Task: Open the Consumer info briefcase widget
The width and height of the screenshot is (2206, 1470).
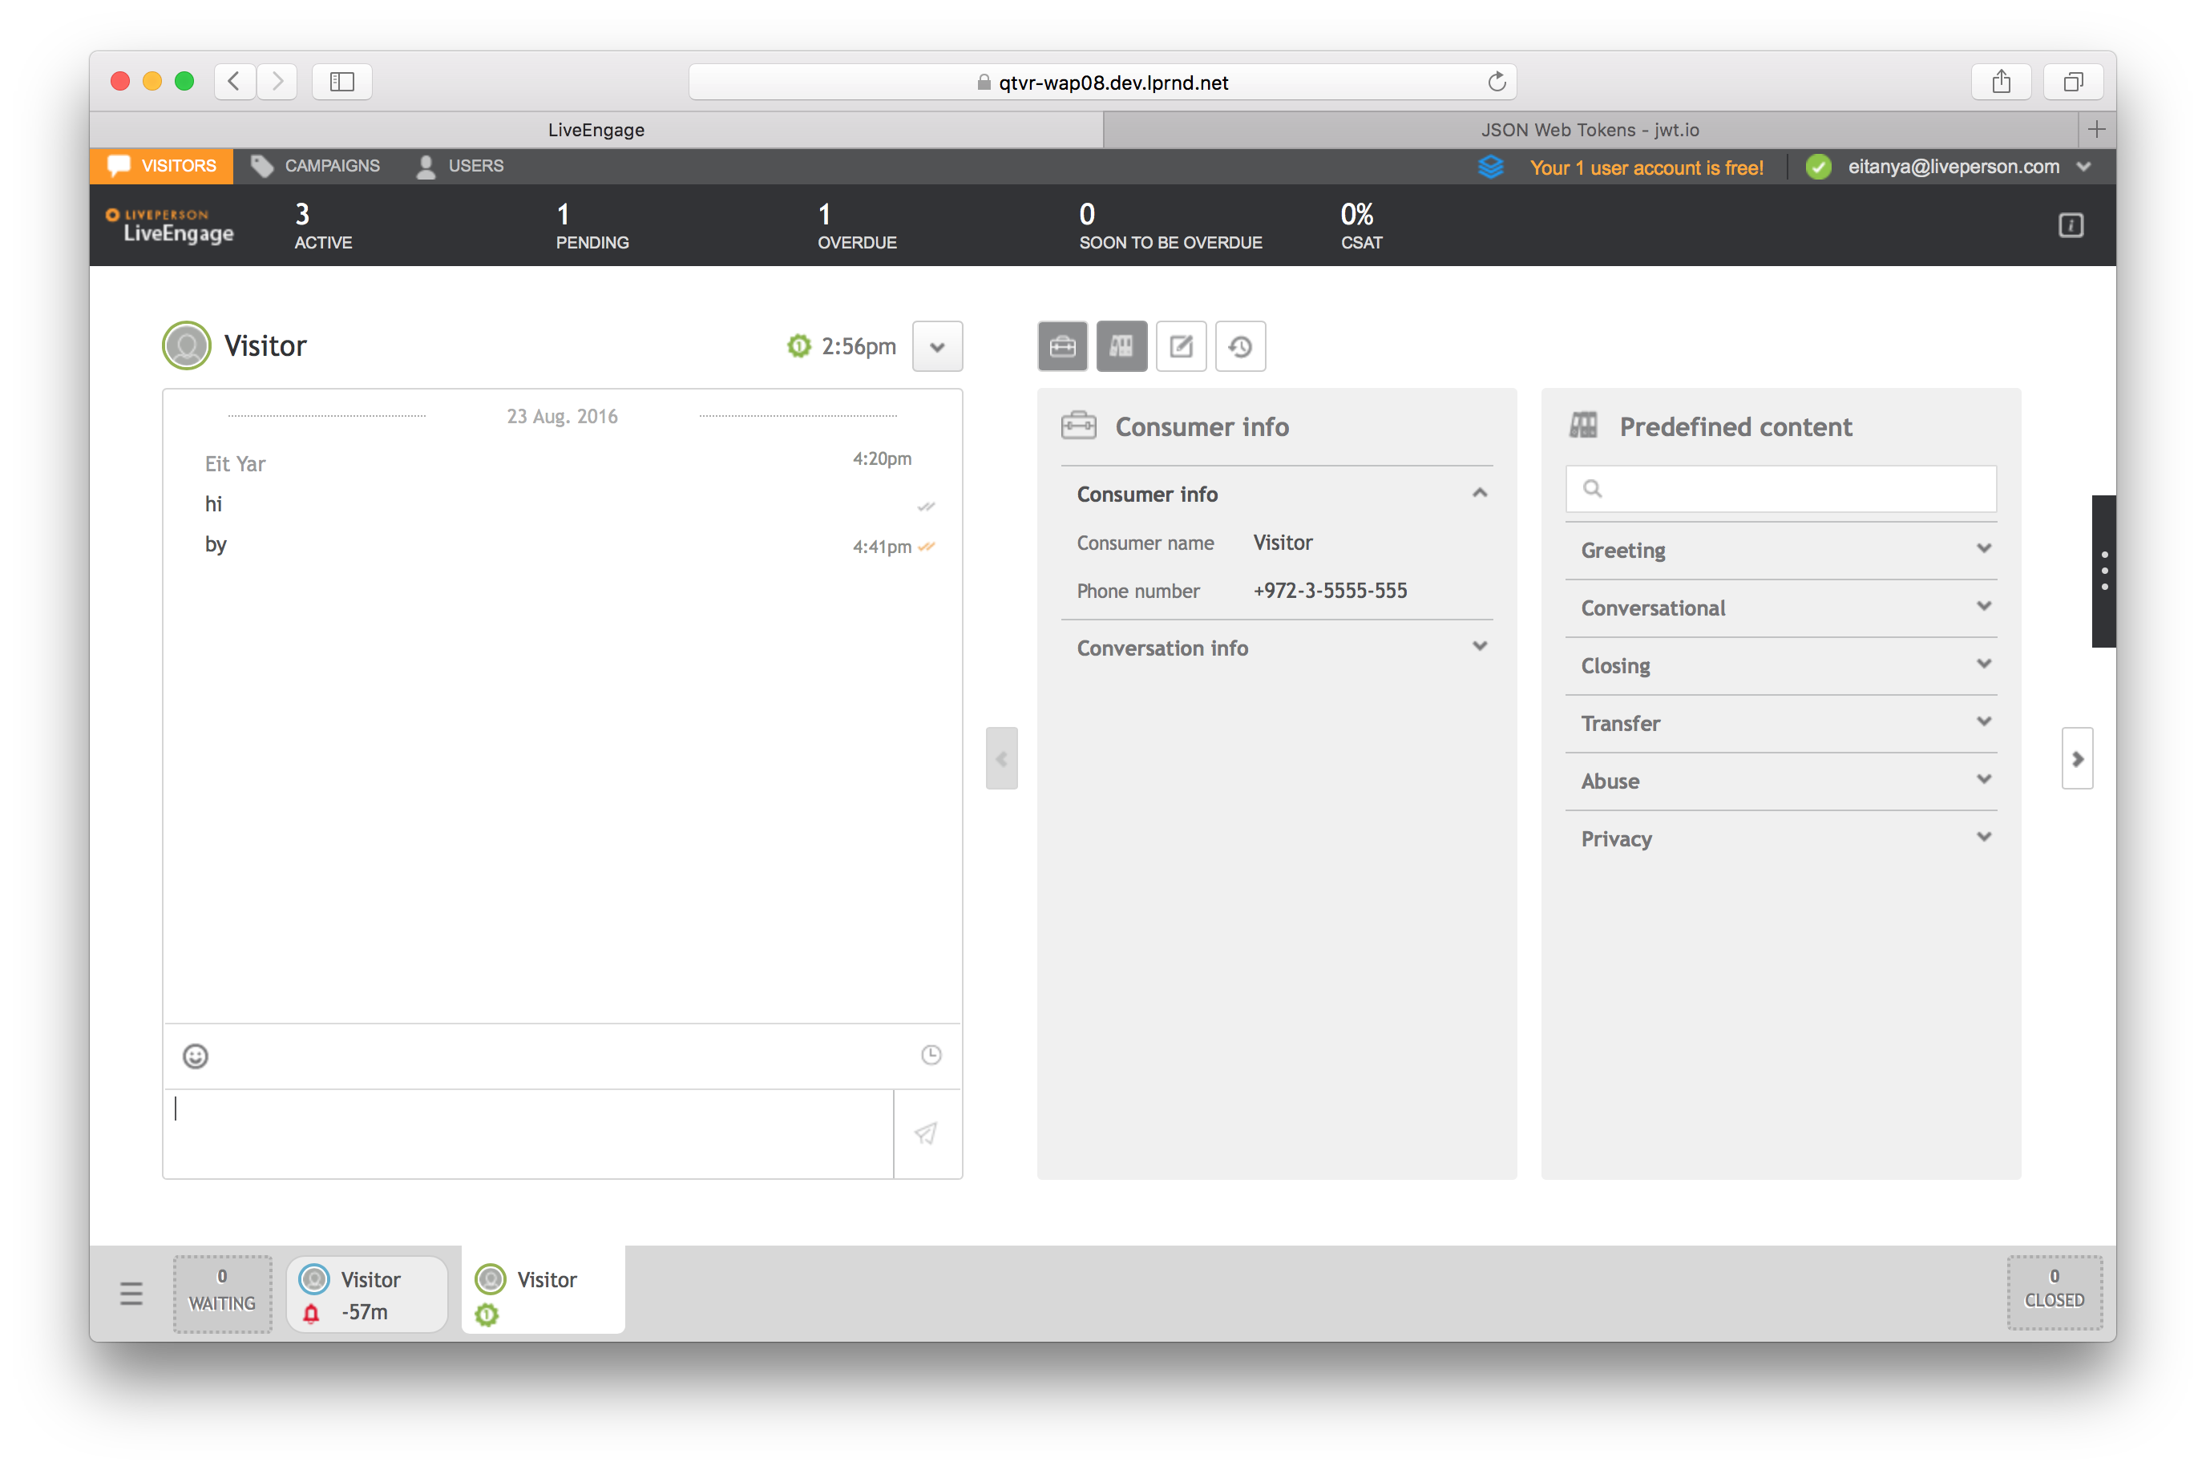Action: [x=1062, y=347]
